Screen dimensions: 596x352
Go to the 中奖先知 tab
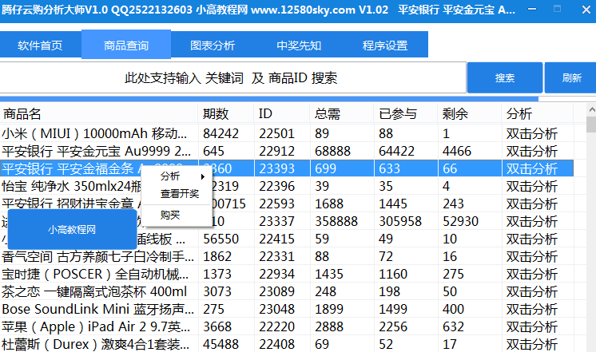pos(299,45)
